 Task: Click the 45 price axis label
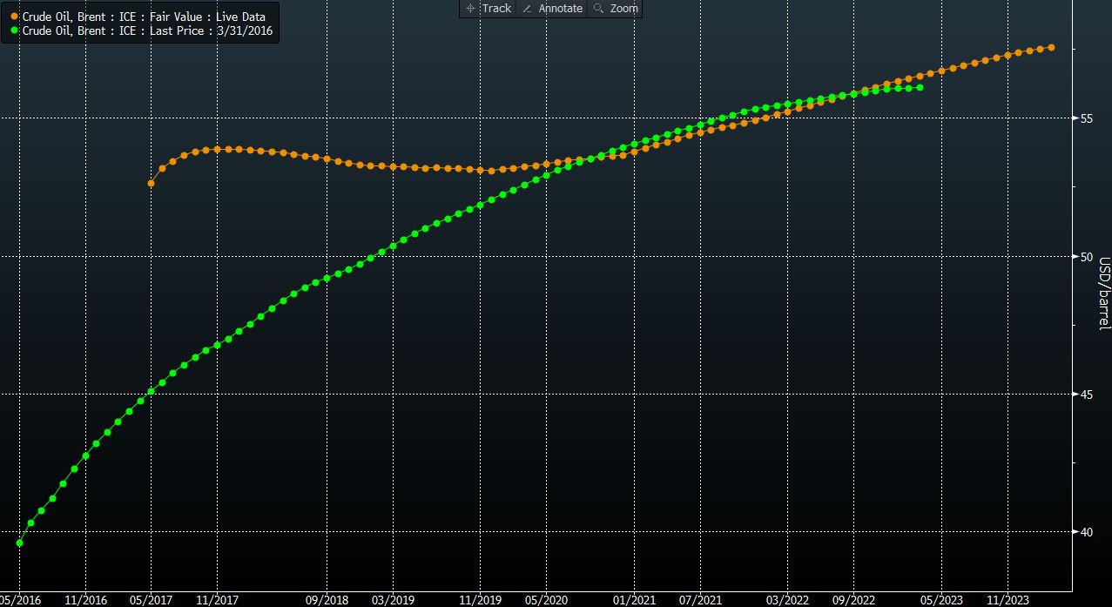click(x=1086, y=394)
